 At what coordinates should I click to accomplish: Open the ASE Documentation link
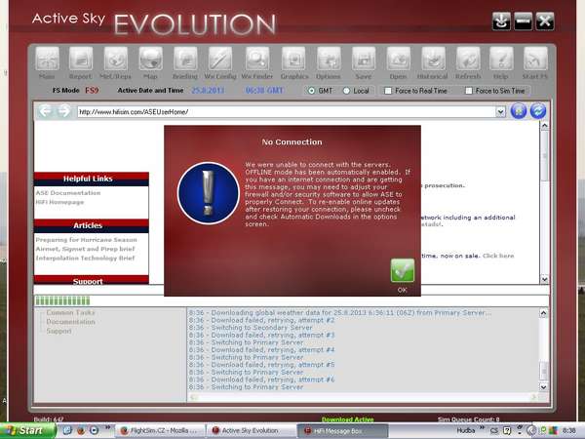[68, 193]
